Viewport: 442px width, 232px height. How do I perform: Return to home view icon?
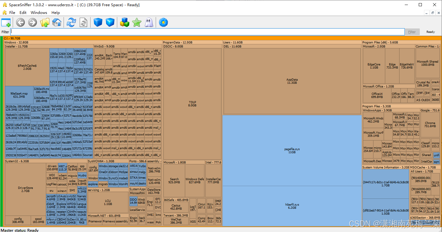57,22
